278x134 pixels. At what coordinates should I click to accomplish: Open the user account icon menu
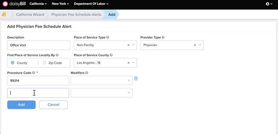[269, 4]
